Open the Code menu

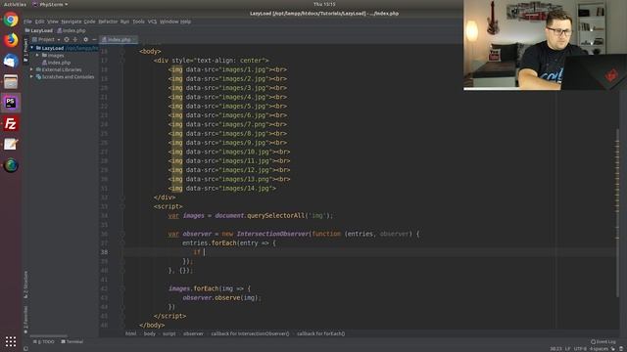(x=89, y=22)
